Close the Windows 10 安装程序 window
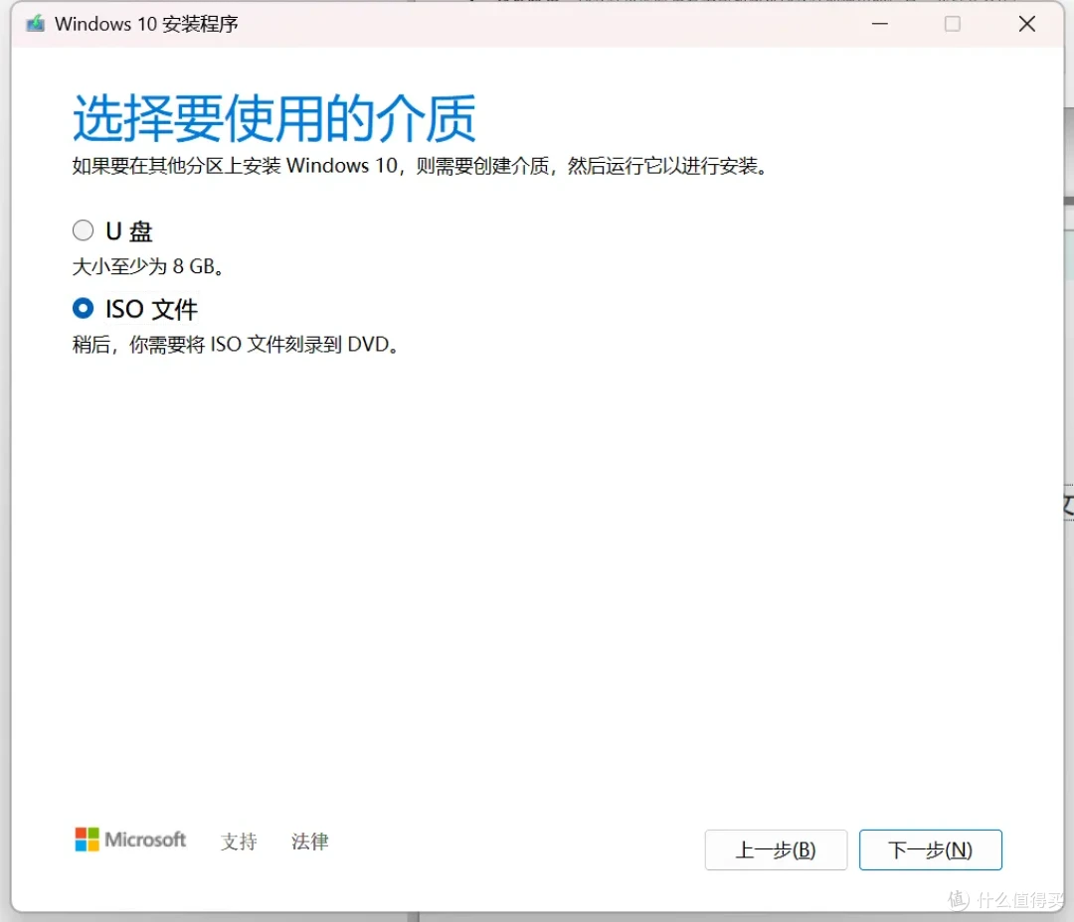Viewport: 1074px width, 922px height. point(1026,24)
